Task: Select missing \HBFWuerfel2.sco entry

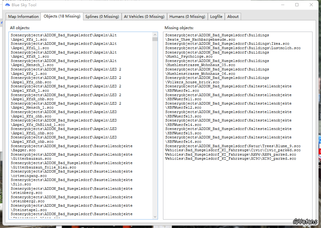Action: pyautogui.click(x=228, y=106)
